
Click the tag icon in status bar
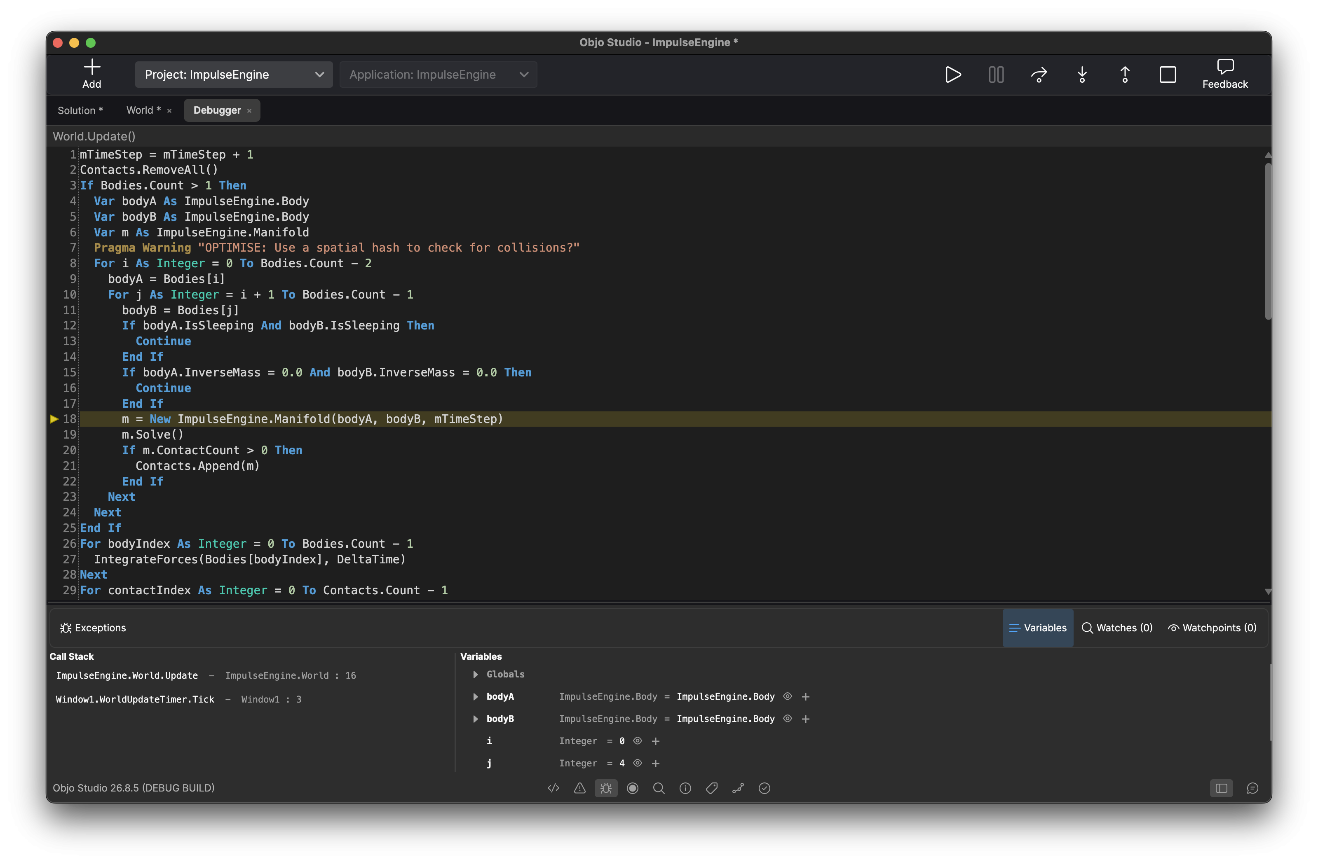712,788
